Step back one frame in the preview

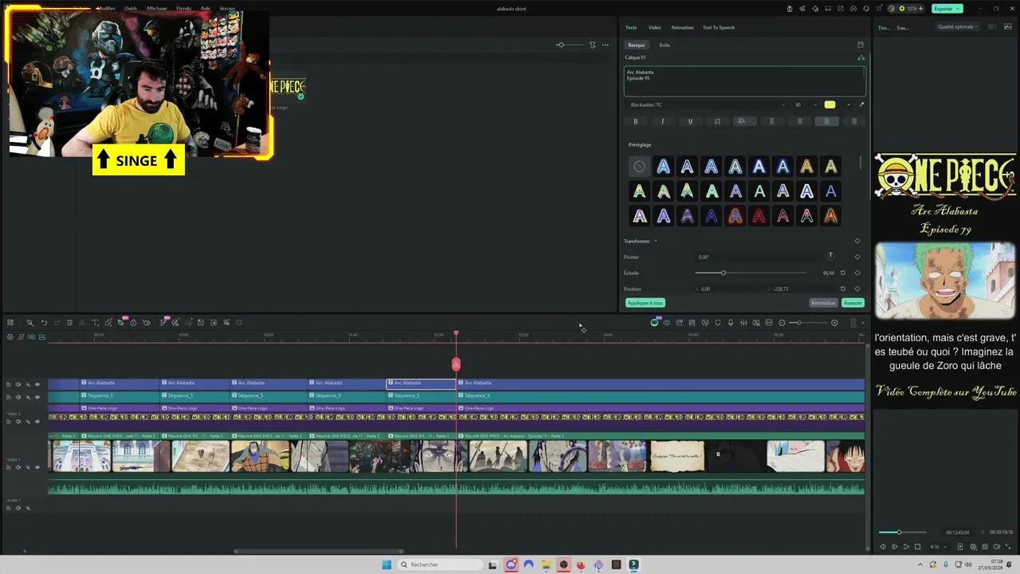(x=882, y=547)
